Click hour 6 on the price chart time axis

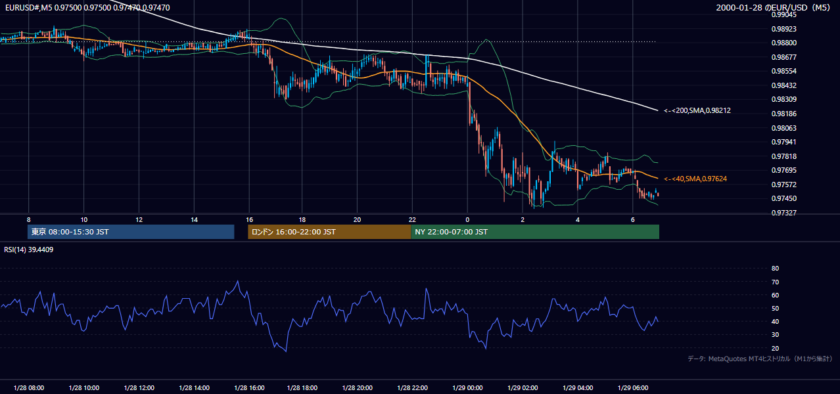(632, 219)
